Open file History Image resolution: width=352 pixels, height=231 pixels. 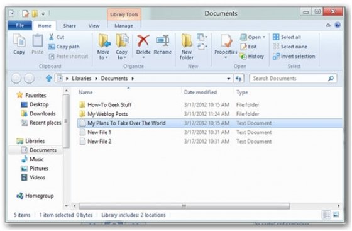tap(252, 56)
